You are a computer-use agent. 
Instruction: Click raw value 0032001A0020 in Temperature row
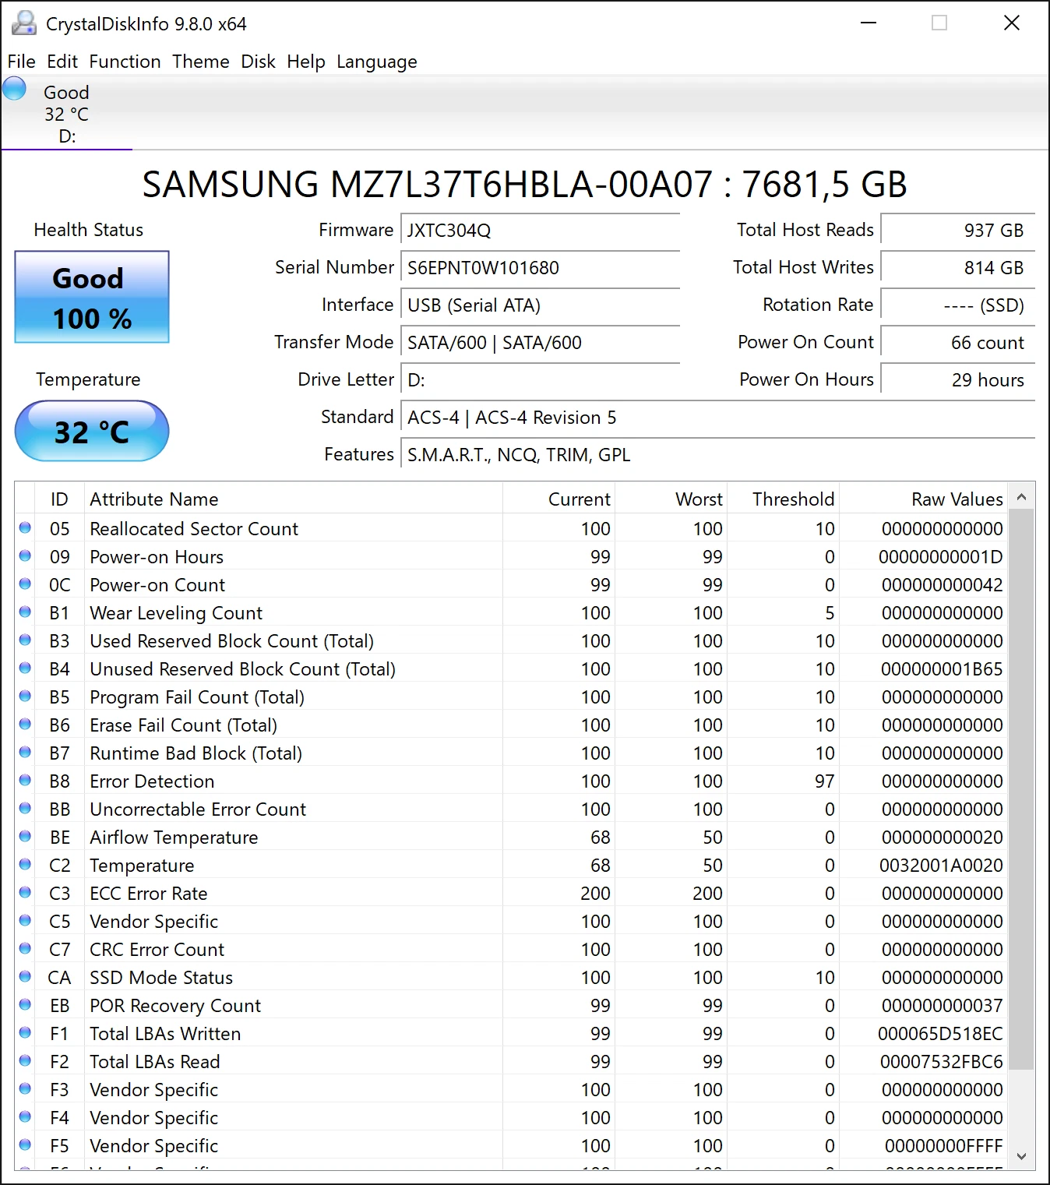(x=941, y=866)
